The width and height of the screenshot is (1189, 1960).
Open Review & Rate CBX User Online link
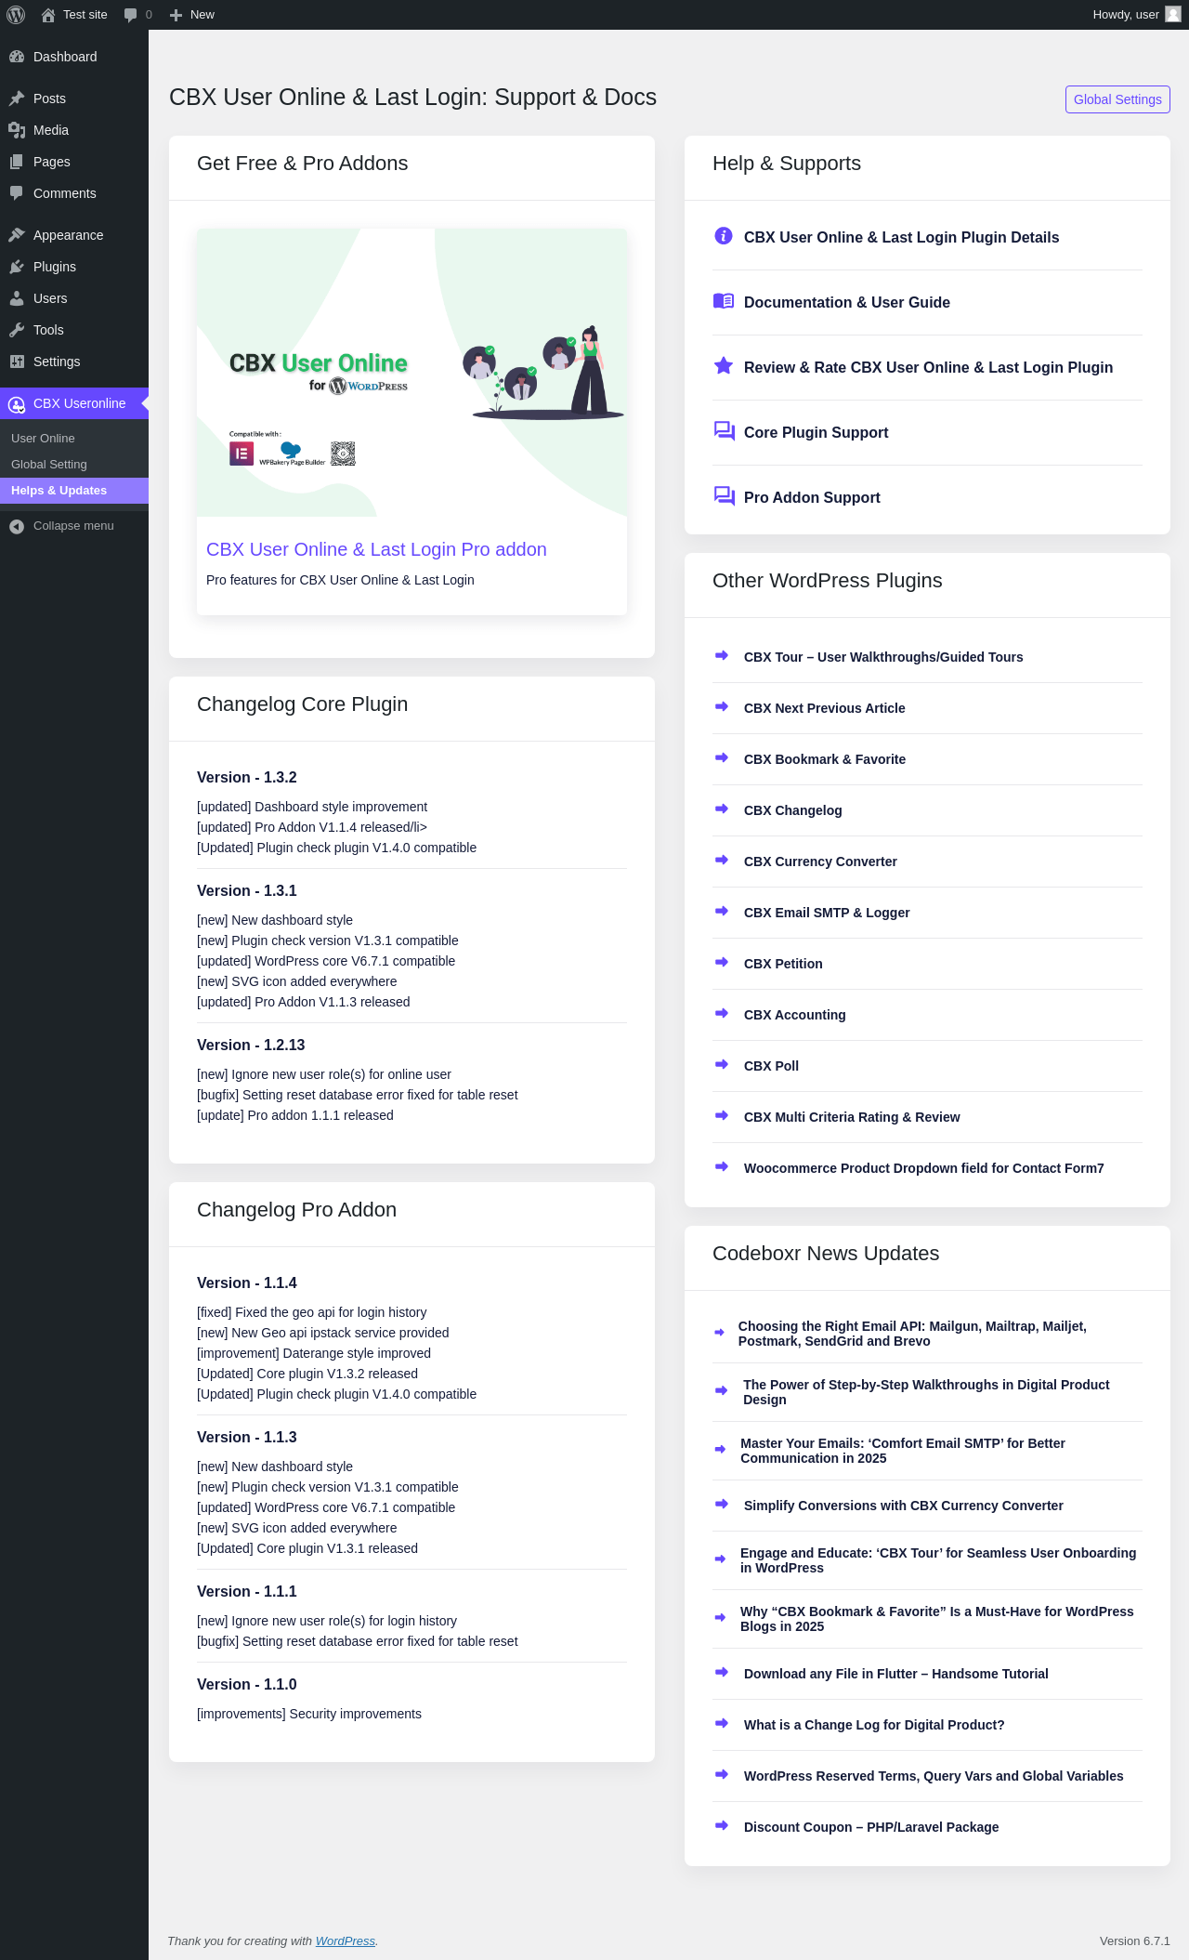tap(928, 367)
